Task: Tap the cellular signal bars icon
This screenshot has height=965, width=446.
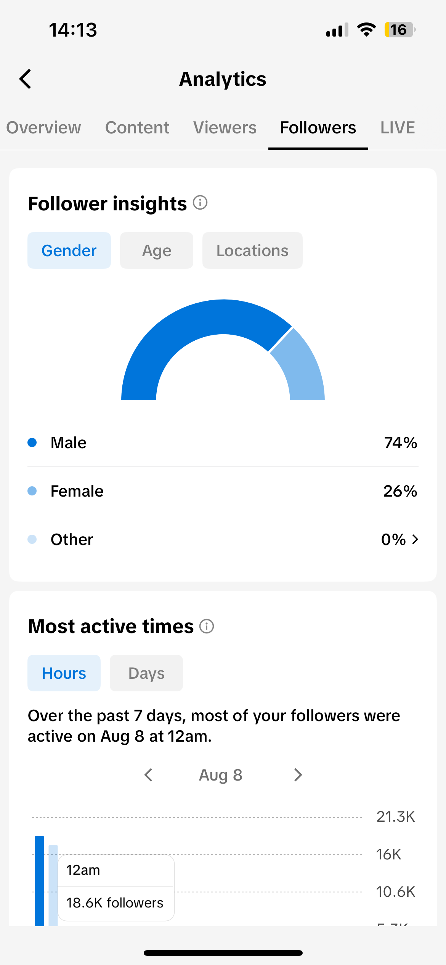Action: [x=337, y=30]
